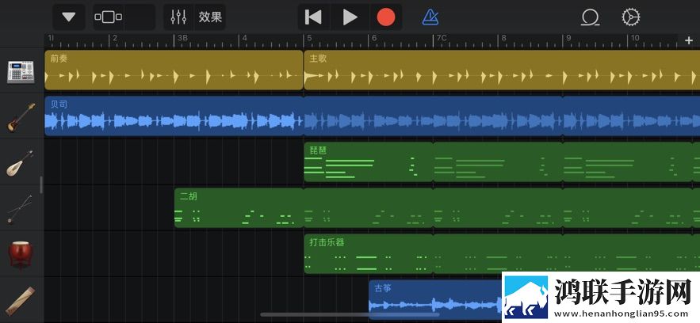The image size is (700, 323).
Task: Toggle the metronome
Action: point(430,17)
